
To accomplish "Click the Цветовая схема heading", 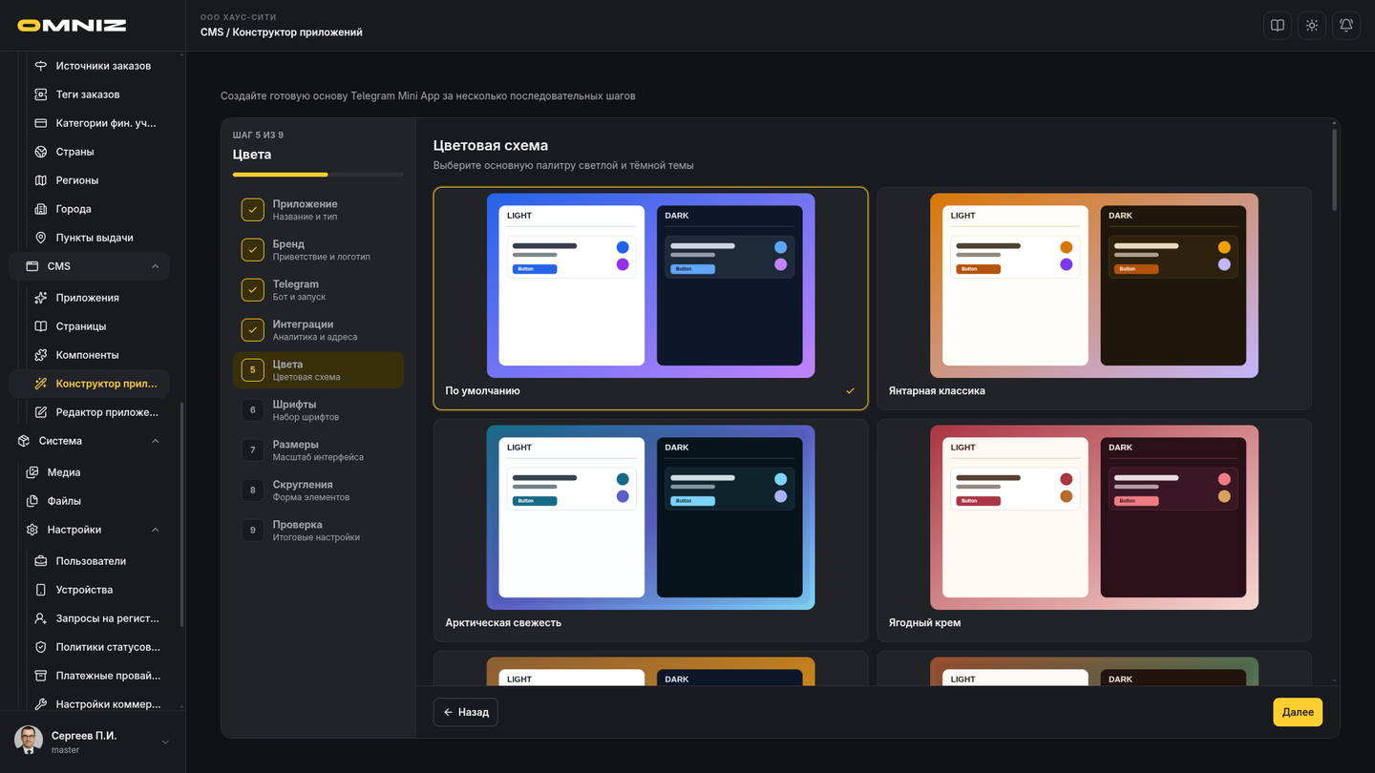I will [491, 146].
